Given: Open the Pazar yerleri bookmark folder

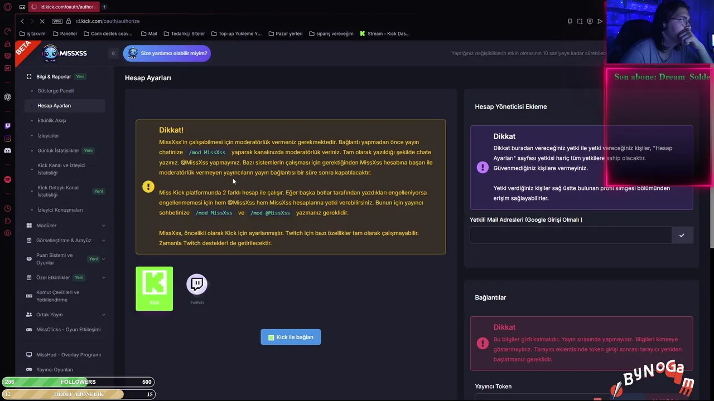Looking at the screenshot, I should 285,33.
